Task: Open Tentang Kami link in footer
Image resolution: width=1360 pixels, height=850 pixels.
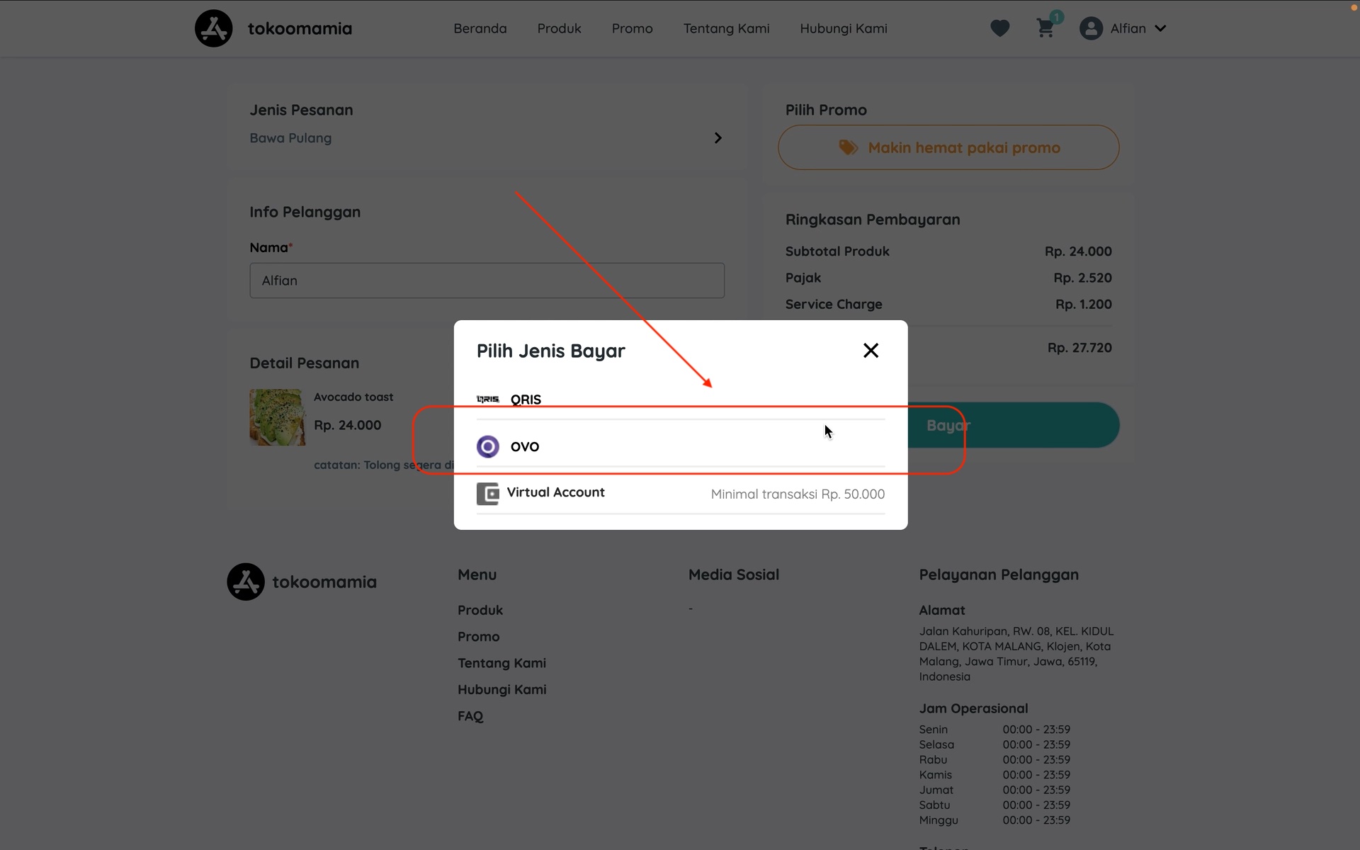Action: coord(501,663)
